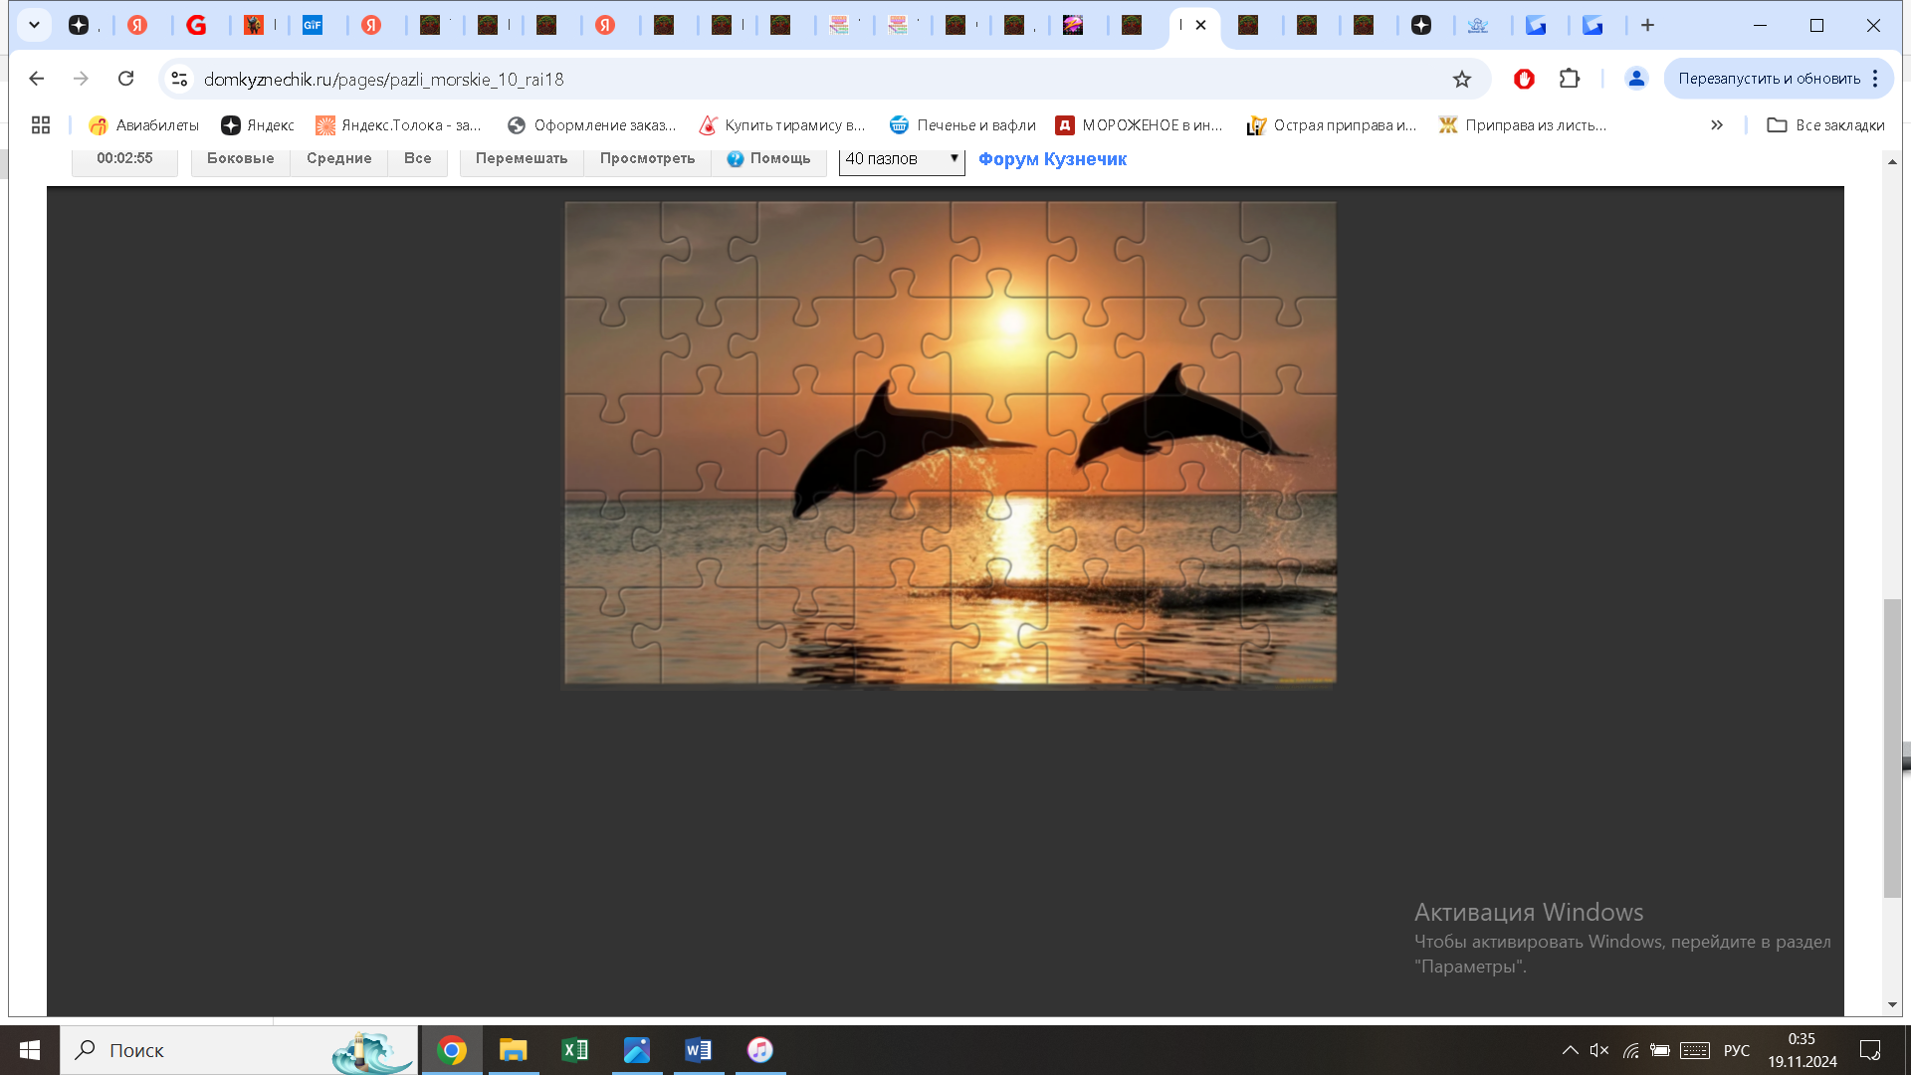Click the scrollbar up arrow

tap(1892, 161)
